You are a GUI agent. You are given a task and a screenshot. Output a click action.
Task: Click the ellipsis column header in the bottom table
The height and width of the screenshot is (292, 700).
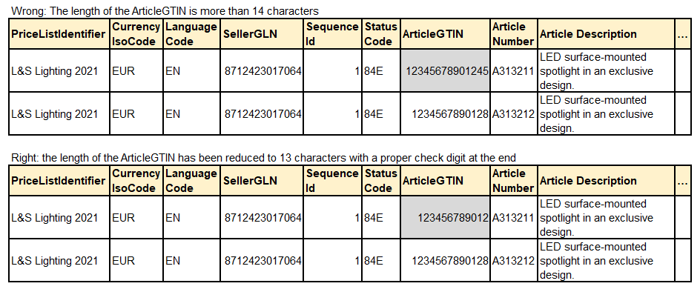683,180
